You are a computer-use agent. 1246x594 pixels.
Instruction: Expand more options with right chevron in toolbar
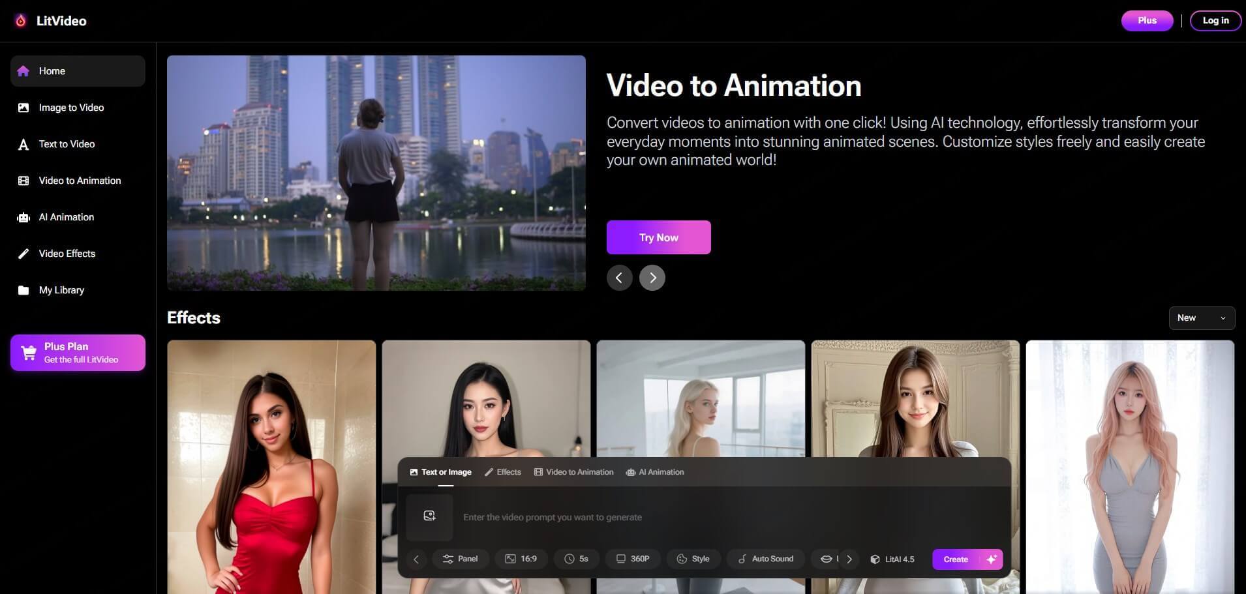[x=849, y=559]
